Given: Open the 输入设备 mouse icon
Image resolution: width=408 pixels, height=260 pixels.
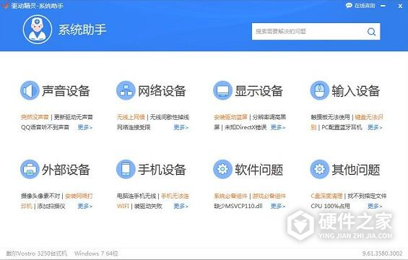Looking at the screenshot, I should pyautogui.click(x=319, y=90).
